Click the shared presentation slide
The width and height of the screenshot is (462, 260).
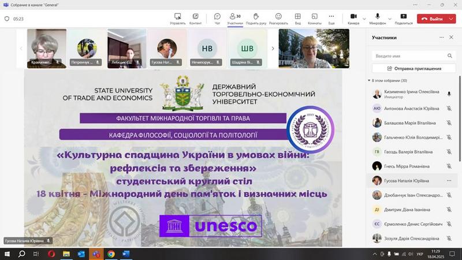tap(183, 158)
